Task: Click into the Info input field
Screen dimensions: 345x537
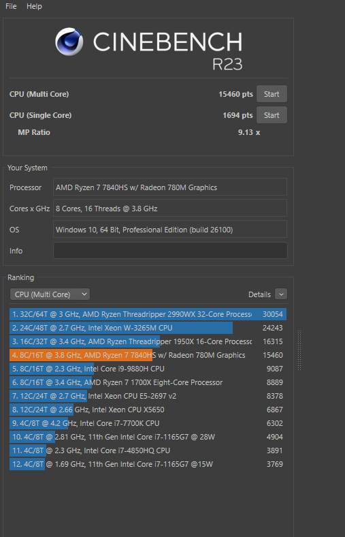Action: coord(170,251)
